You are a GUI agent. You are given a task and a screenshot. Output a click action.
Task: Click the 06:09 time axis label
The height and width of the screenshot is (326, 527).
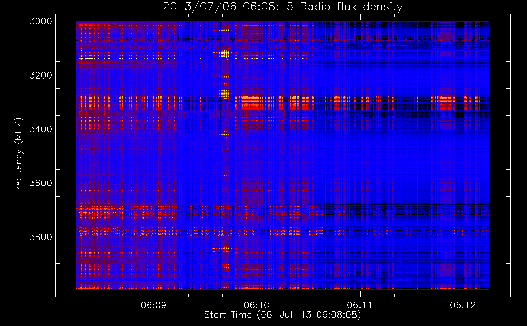coord(153,305)
